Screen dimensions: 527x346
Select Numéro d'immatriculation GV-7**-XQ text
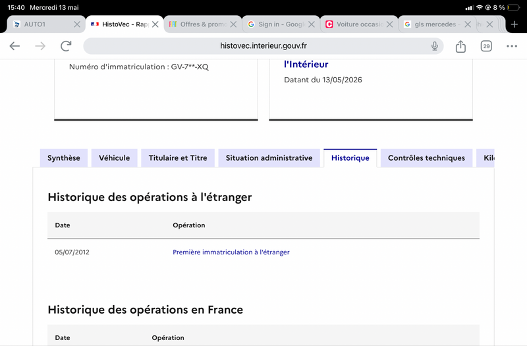(x=139, y=67)
